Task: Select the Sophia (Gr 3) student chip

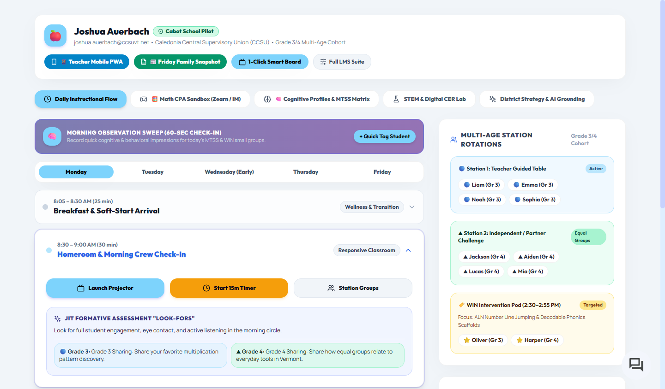Action: pos(535,200)
